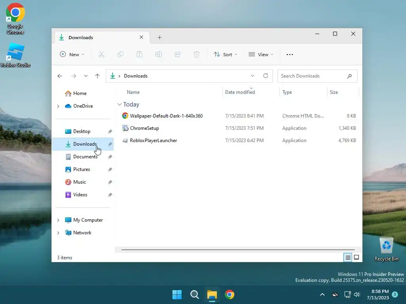The height and width of the screenshot is (304, 406).
Task: Go back with the left arrow
Action: 60,76
